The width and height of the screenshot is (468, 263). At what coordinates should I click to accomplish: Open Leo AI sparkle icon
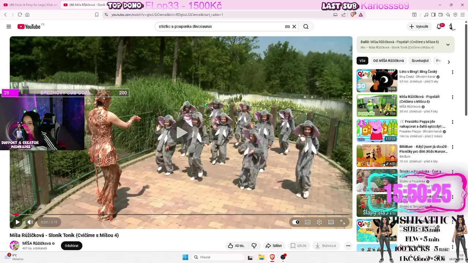click(x=448, y=15)
